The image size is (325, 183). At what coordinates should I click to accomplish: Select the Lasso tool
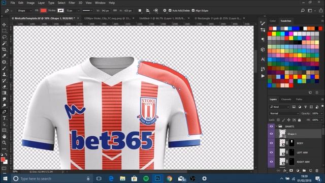click(x=4, y=37)
